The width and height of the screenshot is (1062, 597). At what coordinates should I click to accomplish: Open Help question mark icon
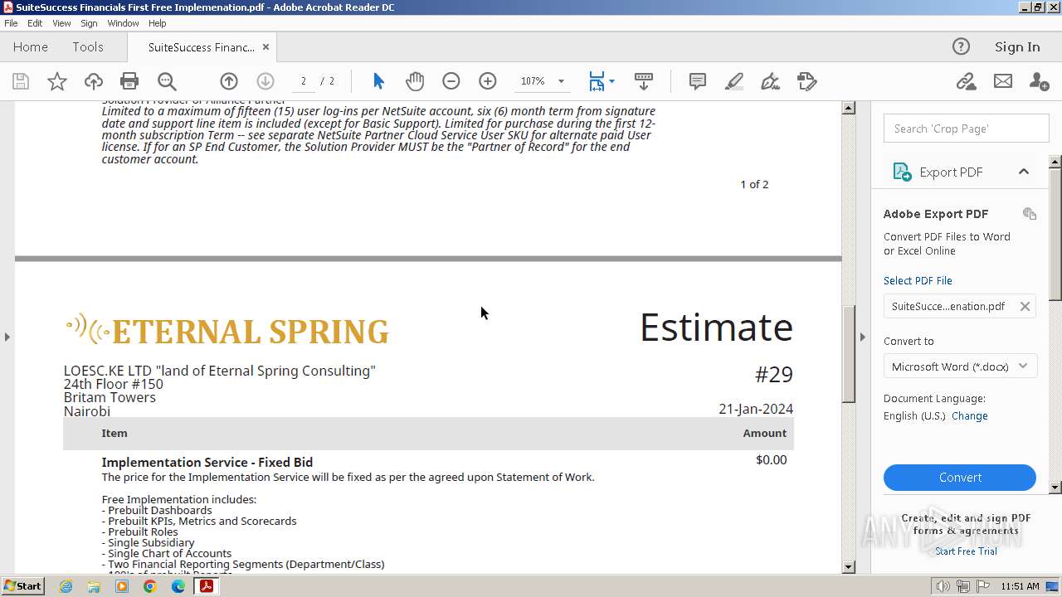pos(961,46)
